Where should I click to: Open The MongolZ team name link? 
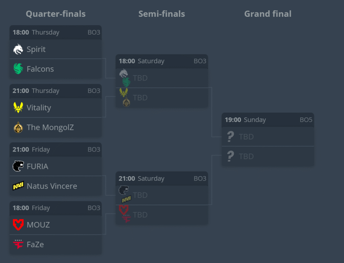pyautogui.click(x=50, y=127)
